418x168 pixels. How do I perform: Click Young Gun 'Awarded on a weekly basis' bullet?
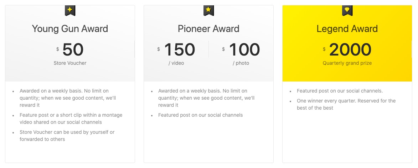(x=68, y=98)
